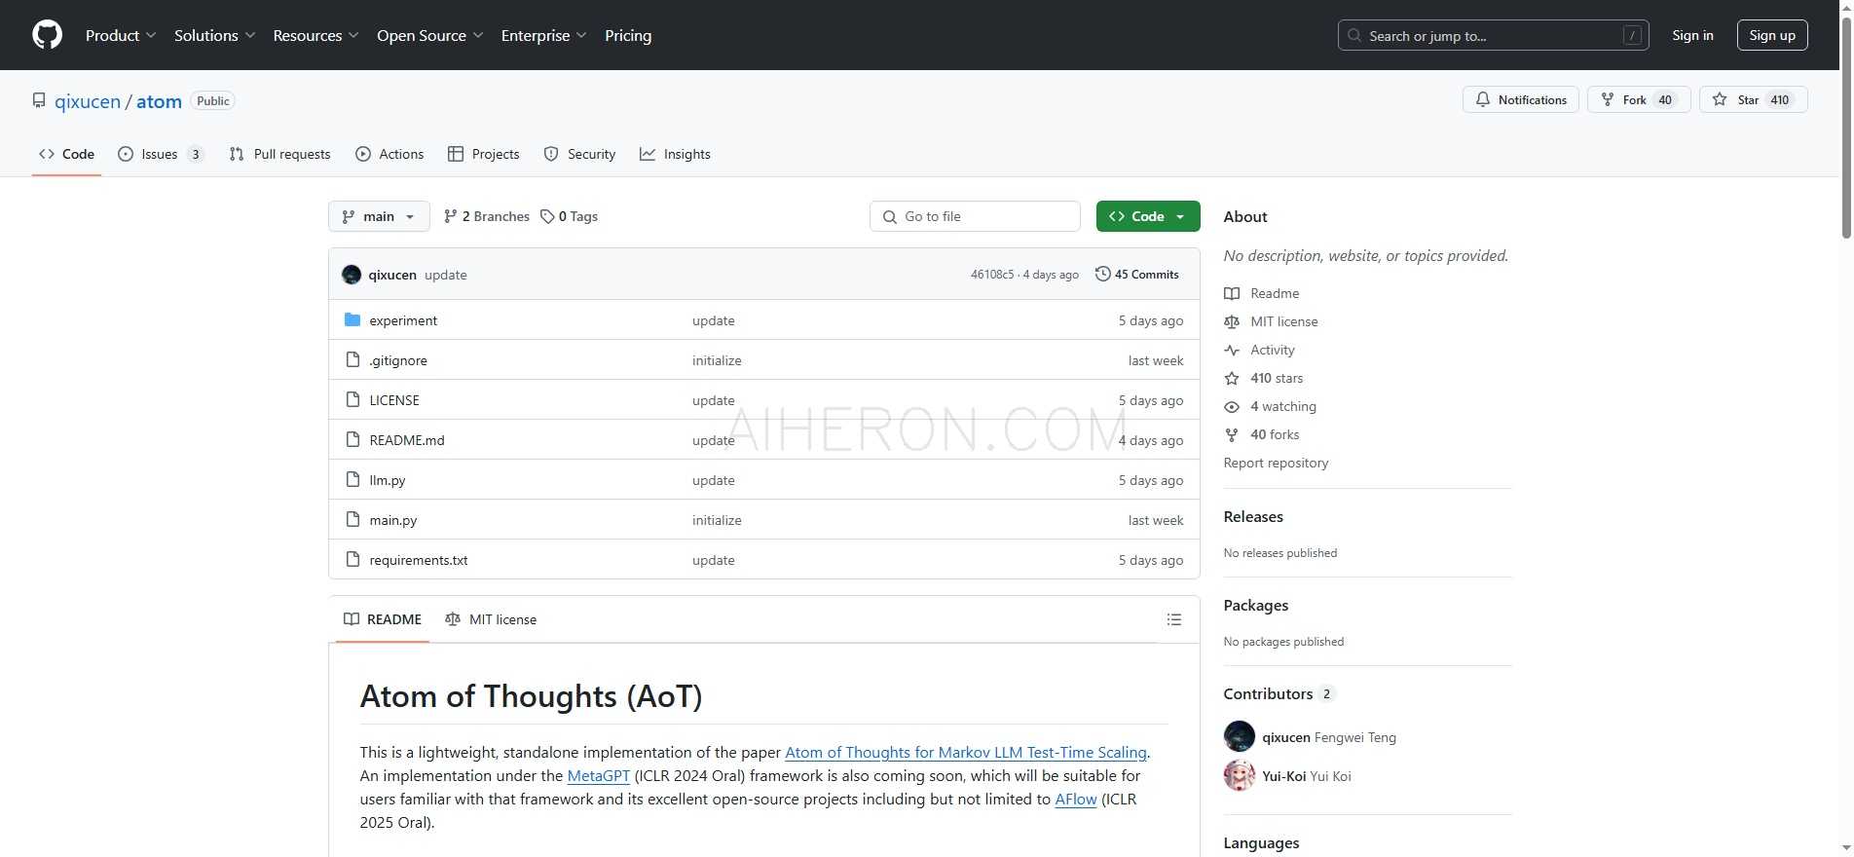The width and height of the screenshot is (1854, 857).
Task: View the 0 Tags link
Action: 570,216
